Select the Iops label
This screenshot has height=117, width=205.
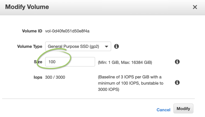[38, 77]
